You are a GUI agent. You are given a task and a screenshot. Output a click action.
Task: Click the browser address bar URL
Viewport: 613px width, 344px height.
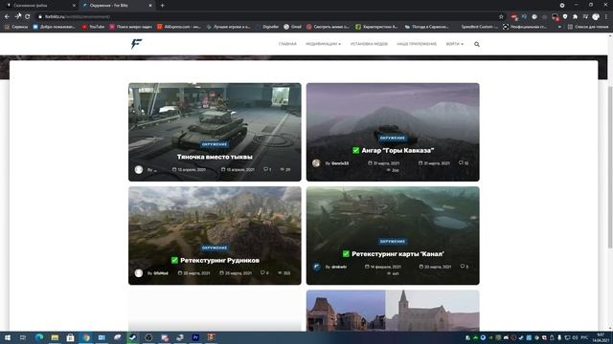77,17
